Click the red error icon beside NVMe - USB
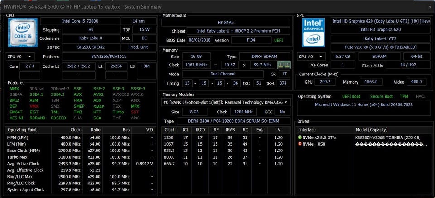435x198 pixels. tap(300, 144)
